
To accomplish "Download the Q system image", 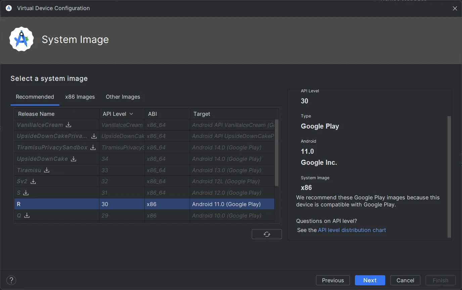I will (27, 215).
